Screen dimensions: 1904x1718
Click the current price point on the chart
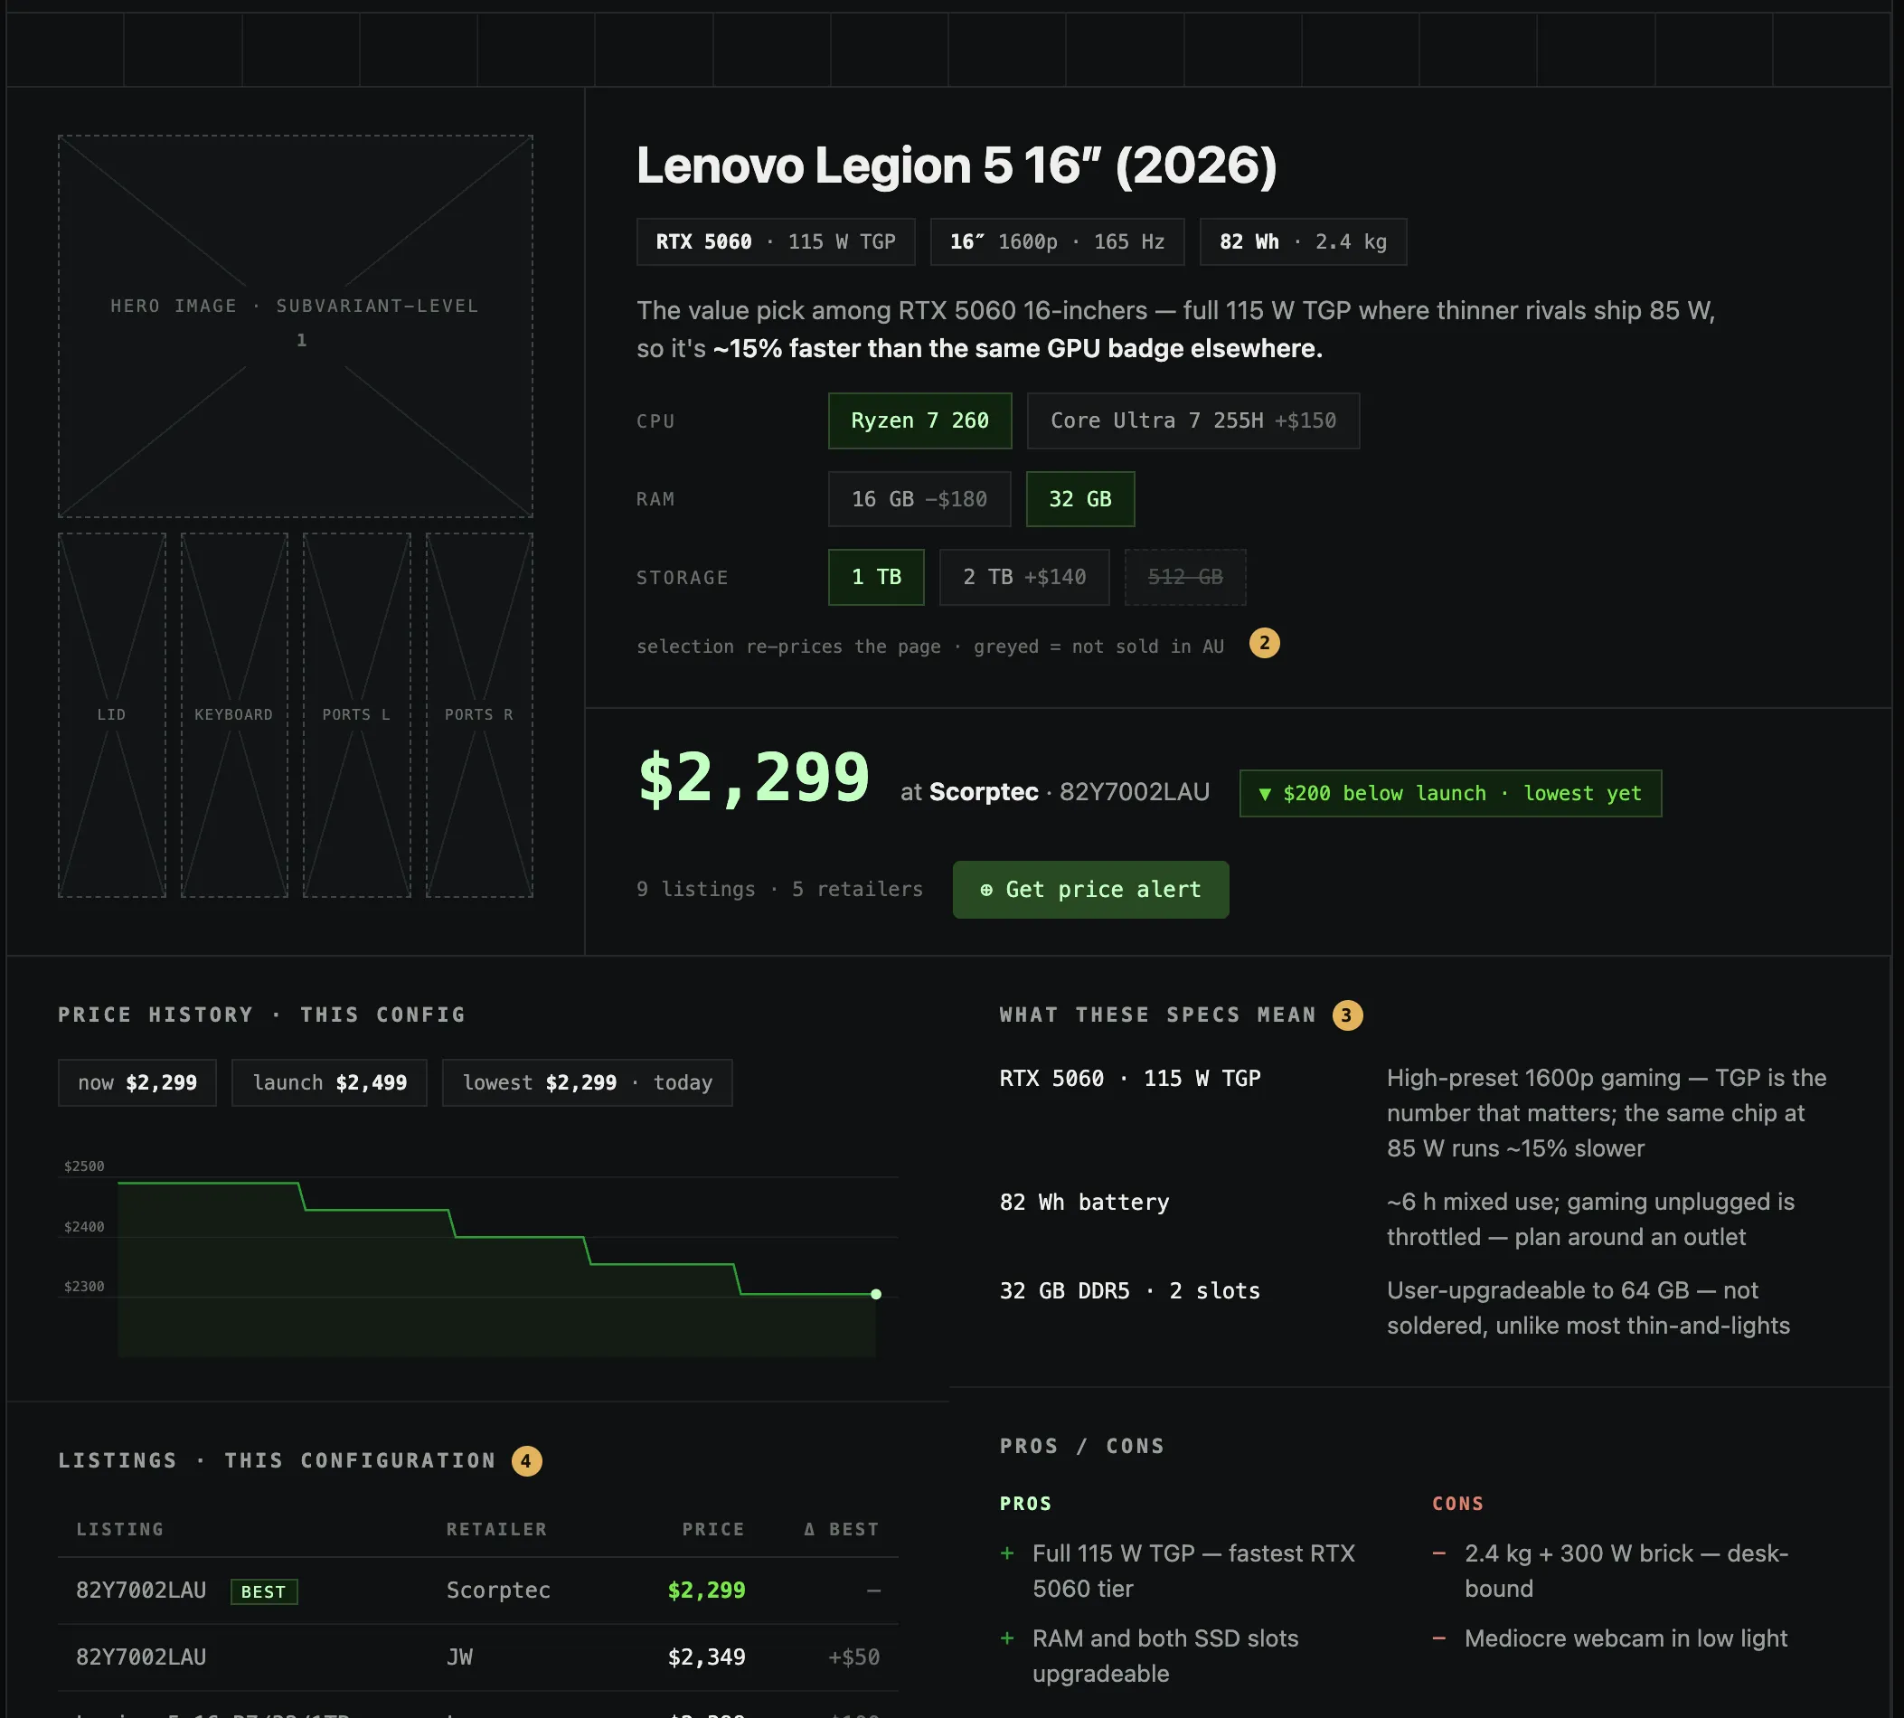pyautogui.click(x=876, y=1294)
